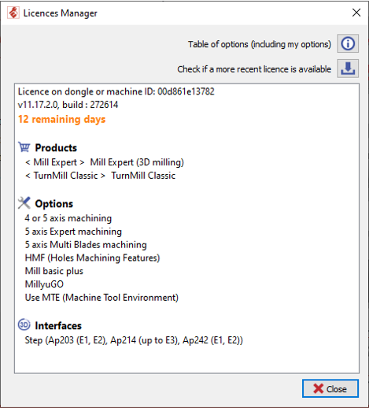Image resolution: width=369 pixels, height=408 pixels.
Task: Click the Licences Manager app icon in title bar
Action: [13, 13]
